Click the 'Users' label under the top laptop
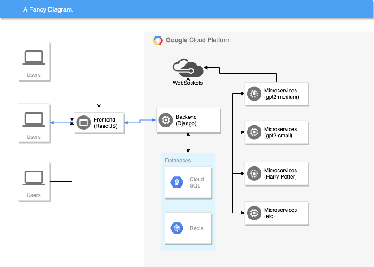 click(x=34, y=75)
